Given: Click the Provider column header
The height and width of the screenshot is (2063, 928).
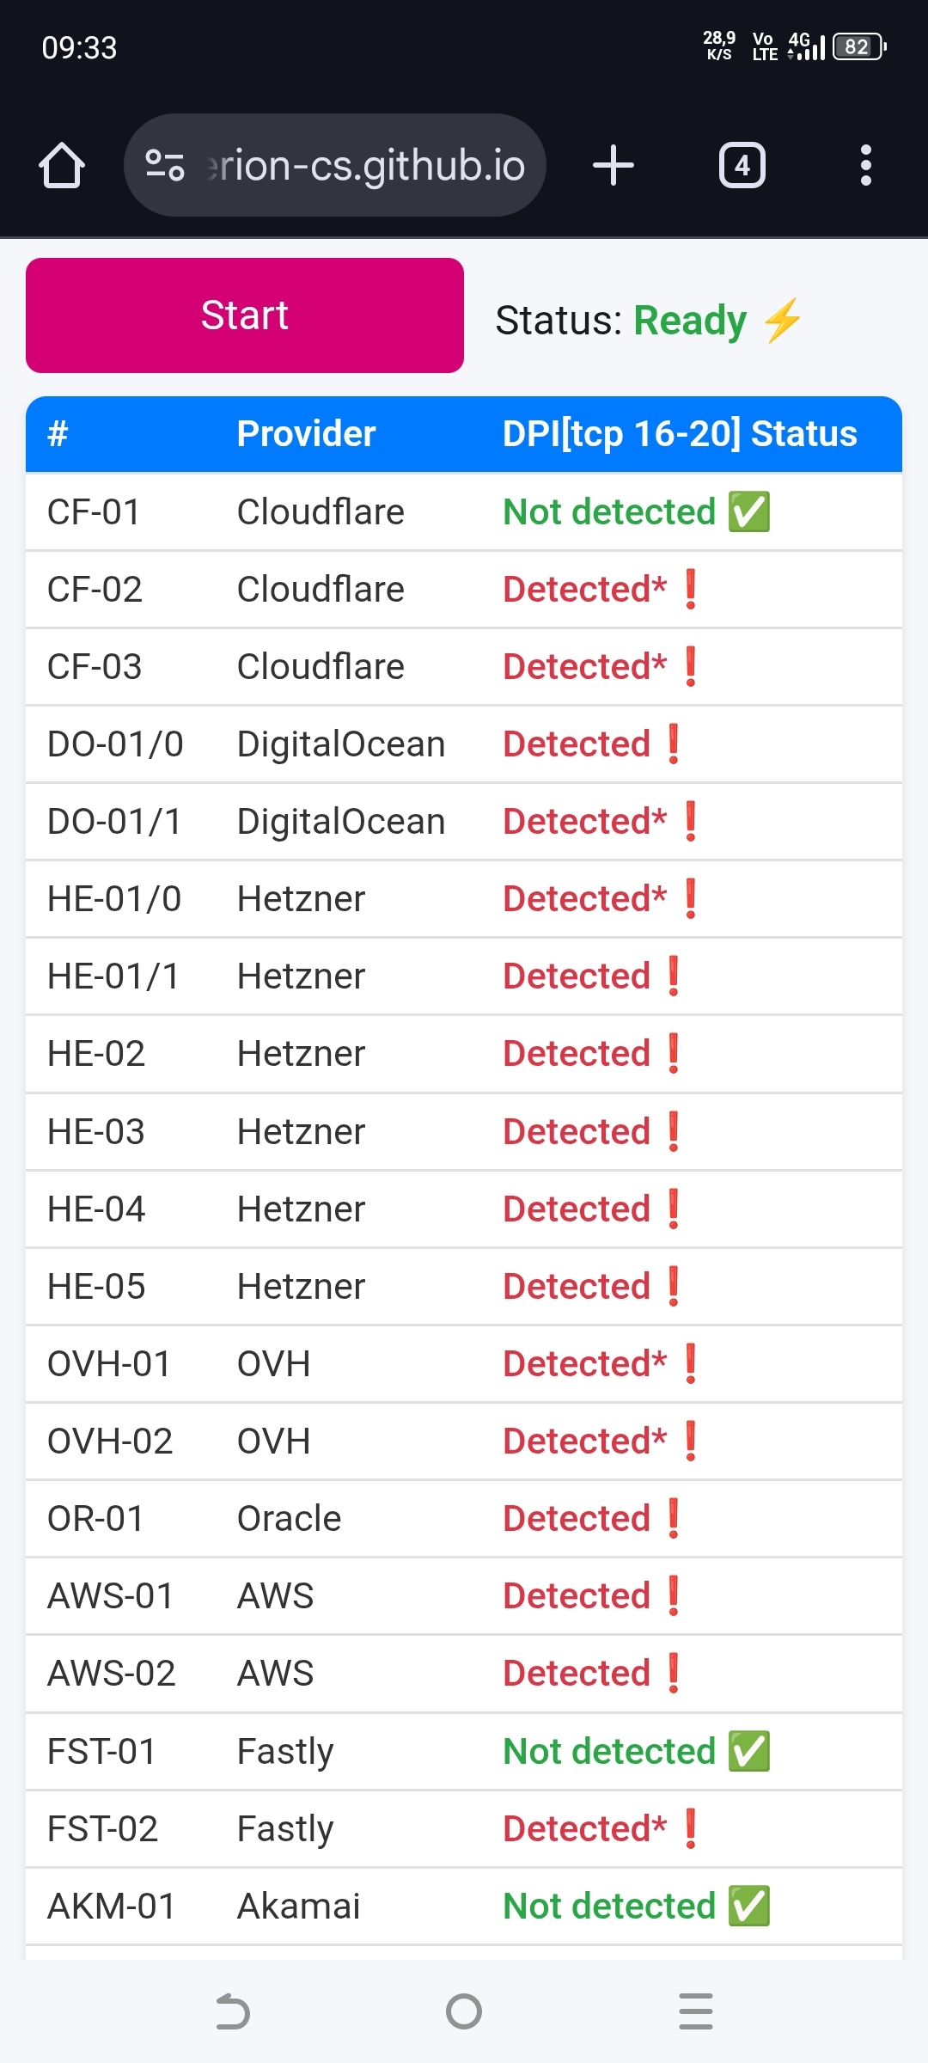Looking at the screenshot, I should pos(306,434).
